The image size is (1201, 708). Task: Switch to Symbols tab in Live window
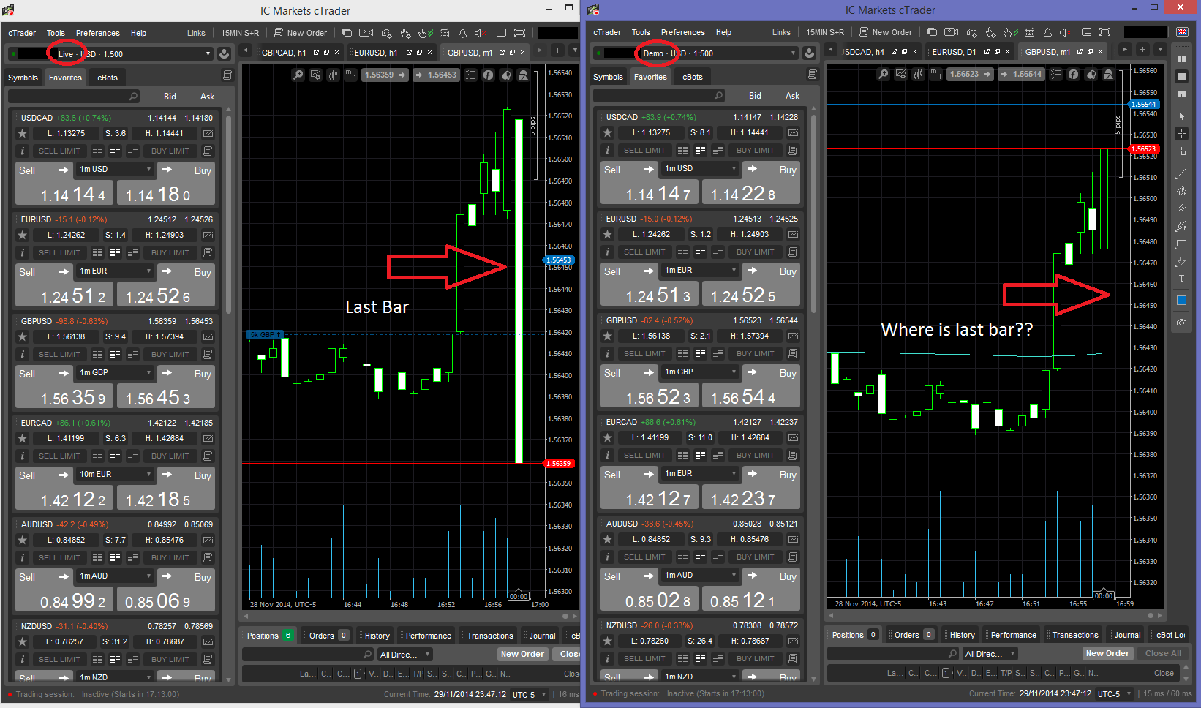coord(23,78)
